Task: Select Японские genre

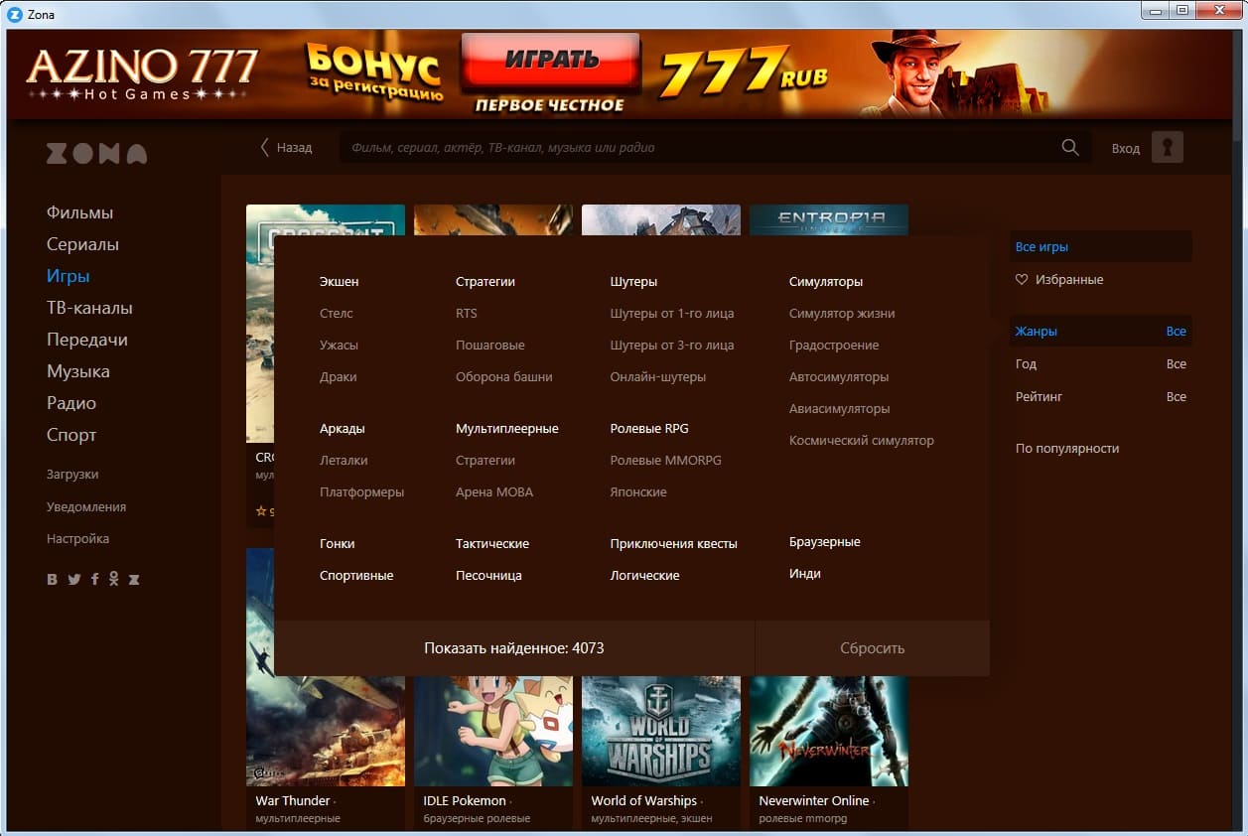Action: [638, 492]
